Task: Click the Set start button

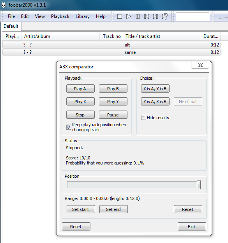Action: 81,209
